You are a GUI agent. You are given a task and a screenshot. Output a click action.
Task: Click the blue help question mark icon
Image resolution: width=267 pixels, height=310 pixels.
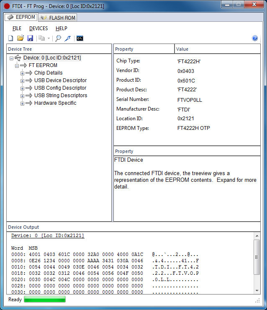pos(255,38)
